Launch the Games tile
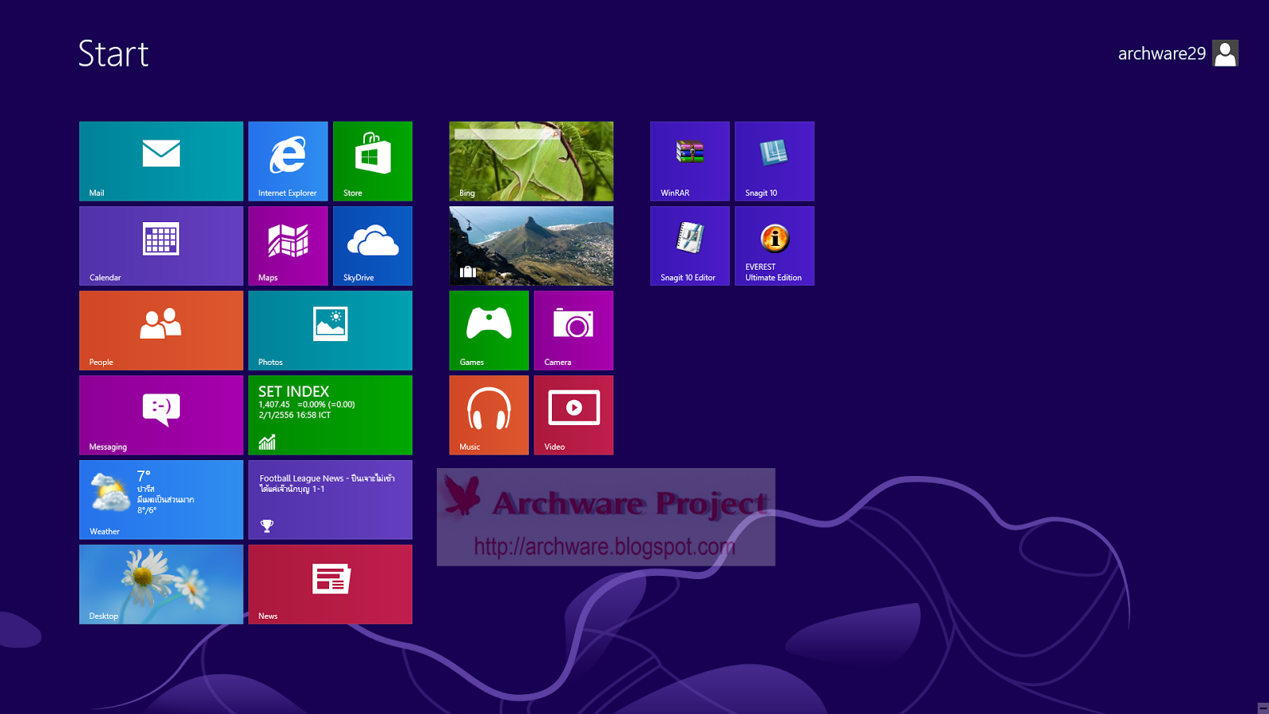 coord(489,330)
